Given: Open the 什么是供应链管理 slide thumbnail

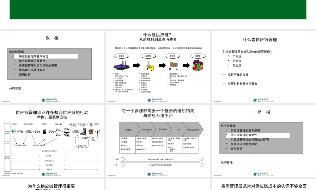Looking at the screenshot, I should [264, 66].
